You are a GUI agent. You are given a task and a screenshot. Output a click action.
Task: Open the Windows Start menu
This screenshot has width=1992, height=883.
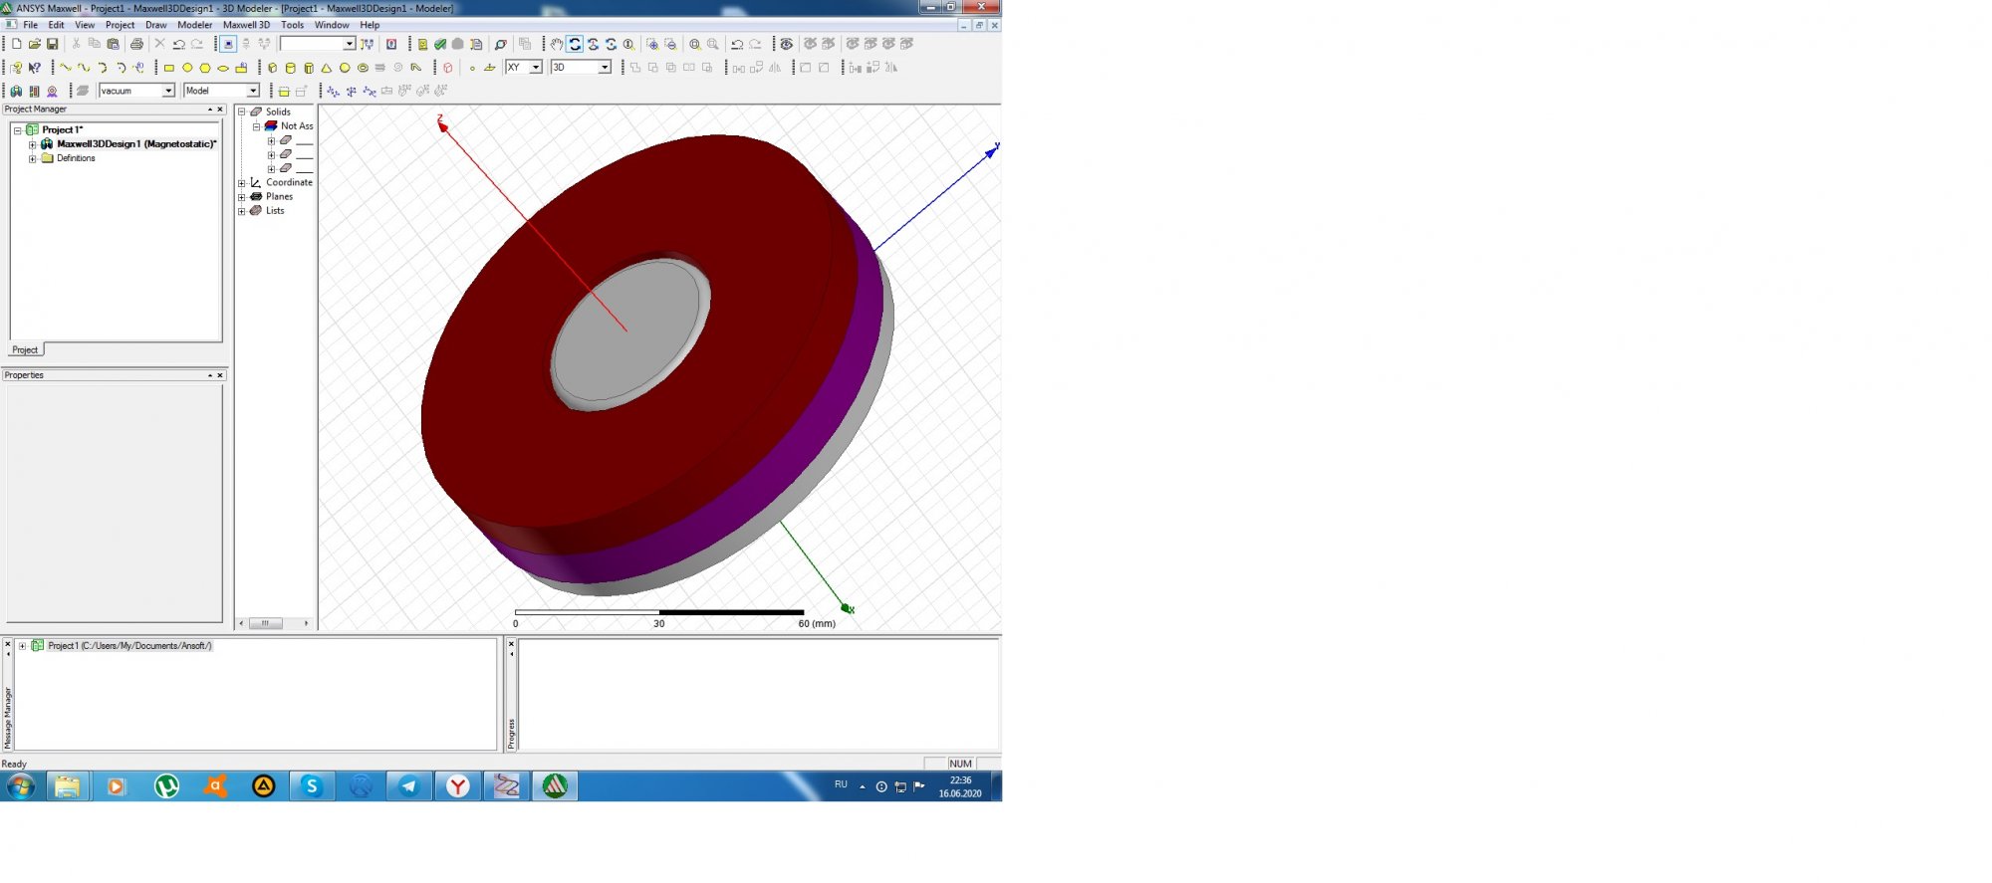point(20,786)
